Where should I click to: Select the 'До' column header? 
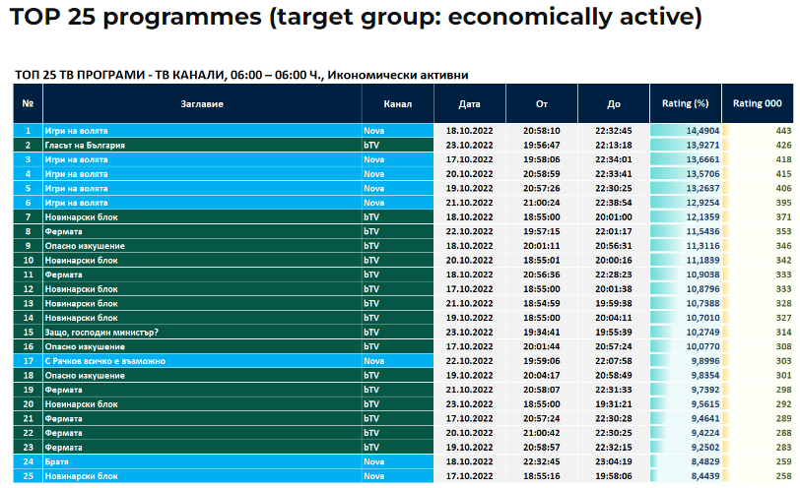tap(613, 103)
